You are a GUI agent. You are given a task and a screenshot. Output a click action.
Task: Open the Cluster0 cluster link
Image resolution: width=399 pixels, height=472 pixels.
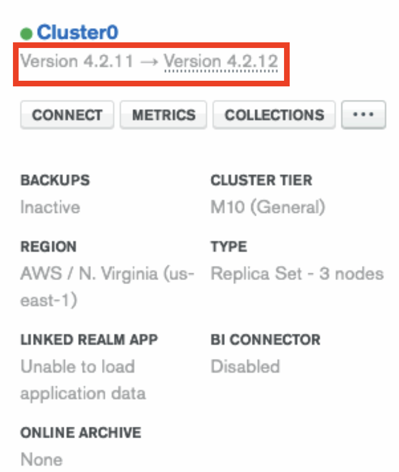tap(77, 32)
